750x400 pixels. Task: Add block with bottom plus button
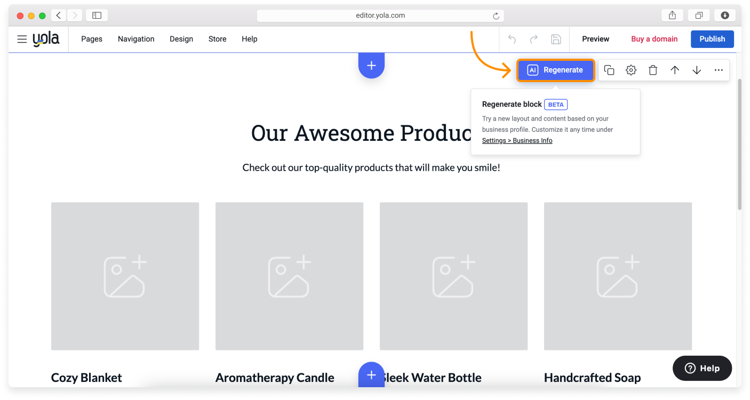[371, 375]
